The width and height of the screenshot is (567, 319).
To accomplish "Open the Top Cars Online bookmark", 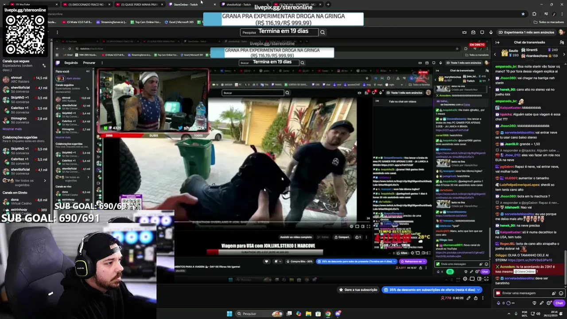I will tap(146, 22).
